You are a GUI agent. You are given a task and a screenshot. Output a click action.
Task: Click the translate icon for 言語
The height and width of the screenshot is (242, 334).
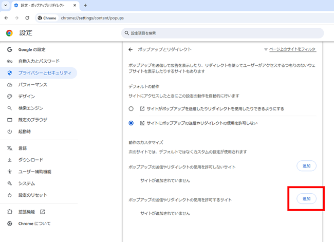coord(10,148)
